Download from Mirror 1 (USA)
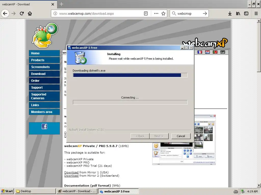 [x=71, y=172]
